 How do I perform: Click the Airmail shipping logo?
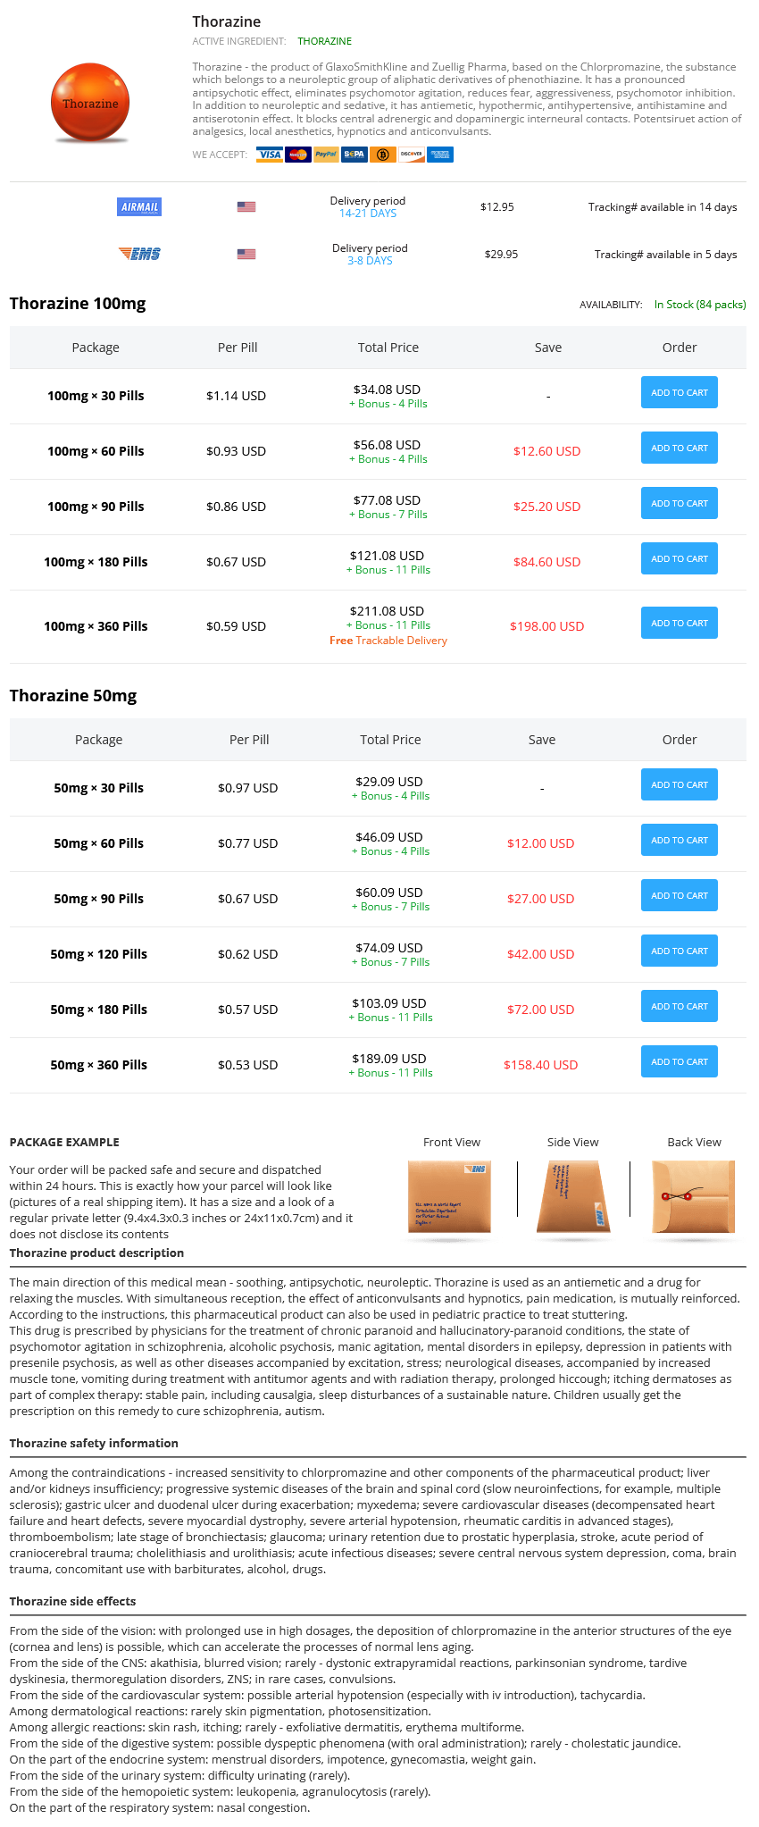tap(139, 207)
